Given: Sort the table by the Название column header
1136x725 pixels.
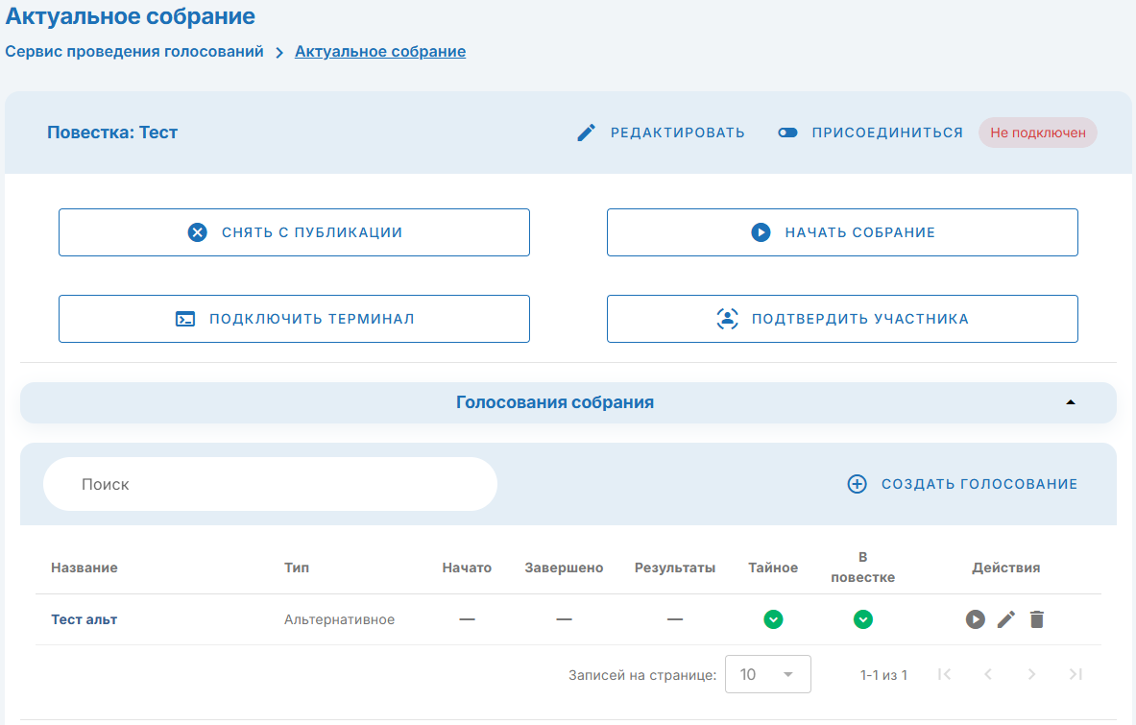Looking at the screenshot, I should pos(85,568).
